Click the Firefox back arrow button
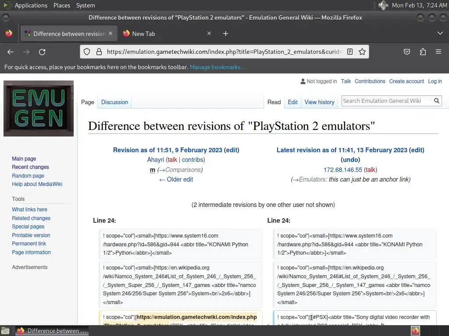Viewport: 449px width, 336px height. pos(11,52)
